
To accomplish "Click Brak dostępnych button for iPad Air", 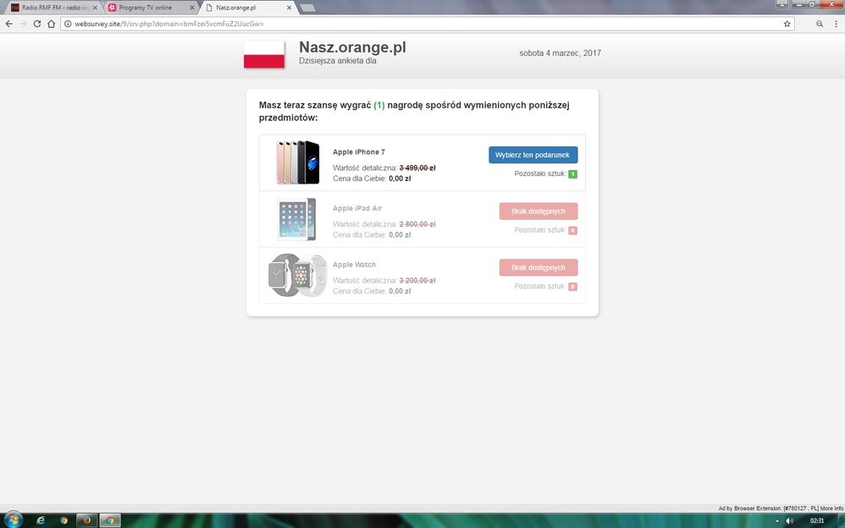I will click(x=538, y=211).
